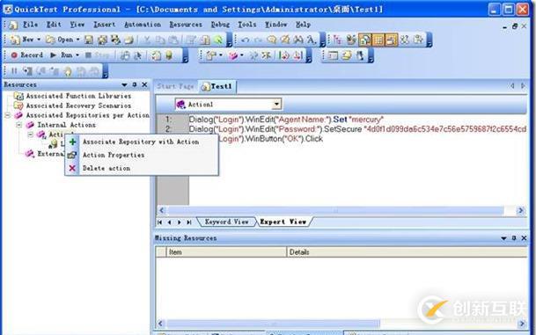536x335 pixels.
Task: Click the binoculars Find icon
Action: coord(298,40)
